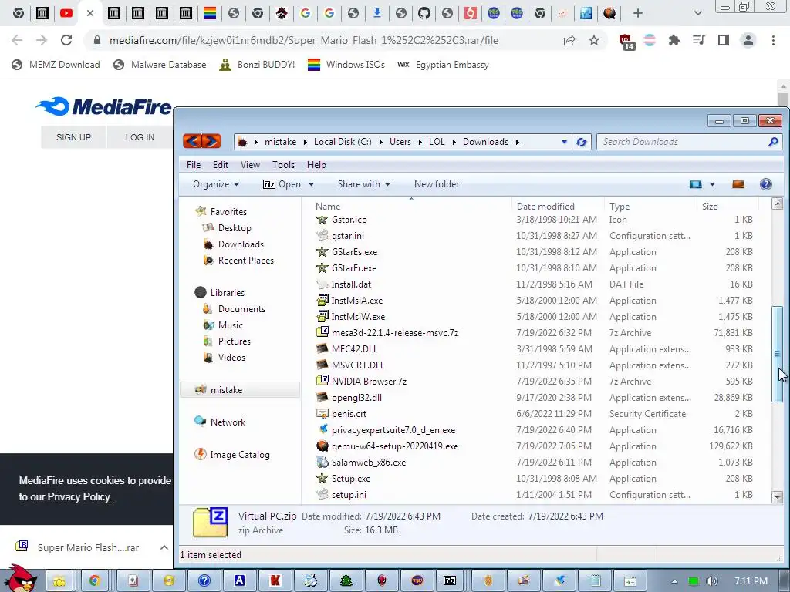Click the Chrome profile avatar icon

coord(748,40)
